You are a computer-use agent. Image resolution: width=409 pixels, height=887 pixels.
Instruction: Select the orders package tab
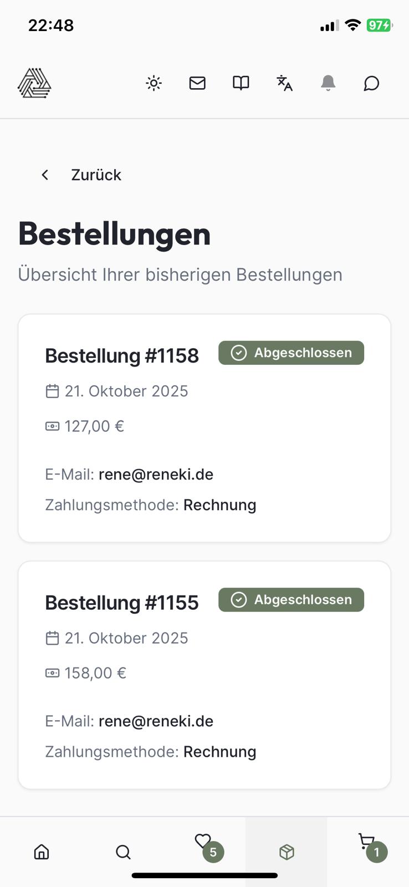click(x=287, y=852)
